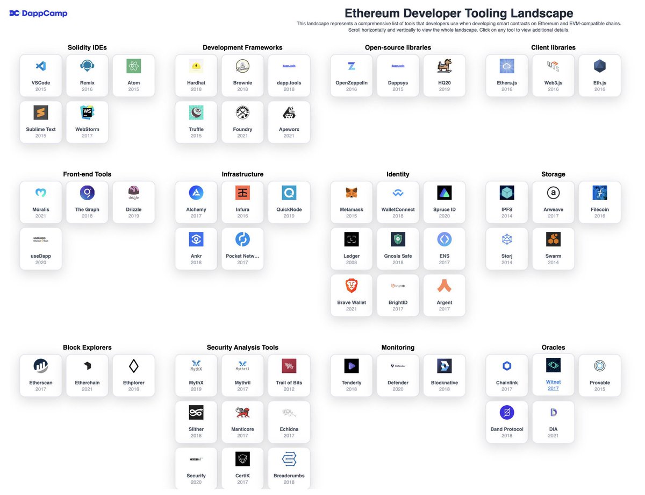Click the Eth.js icon
Image resolution: width=645 pixels, height=495 pixels.
pyautogui.click(x=600, y=66)
